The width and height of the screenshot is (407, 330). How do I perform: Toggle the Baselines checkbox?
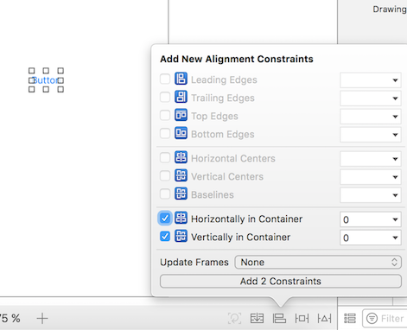pos(165,194)
